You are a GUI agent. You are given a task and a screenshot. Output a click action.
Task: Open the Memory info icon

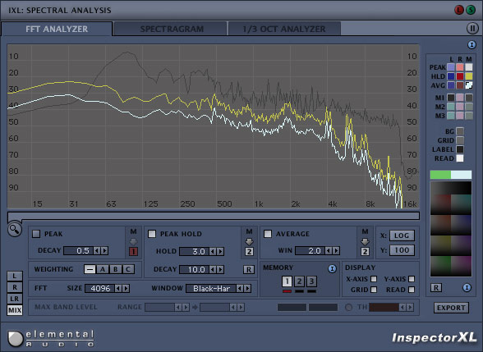pyautogui.click(x=332, y=268)
